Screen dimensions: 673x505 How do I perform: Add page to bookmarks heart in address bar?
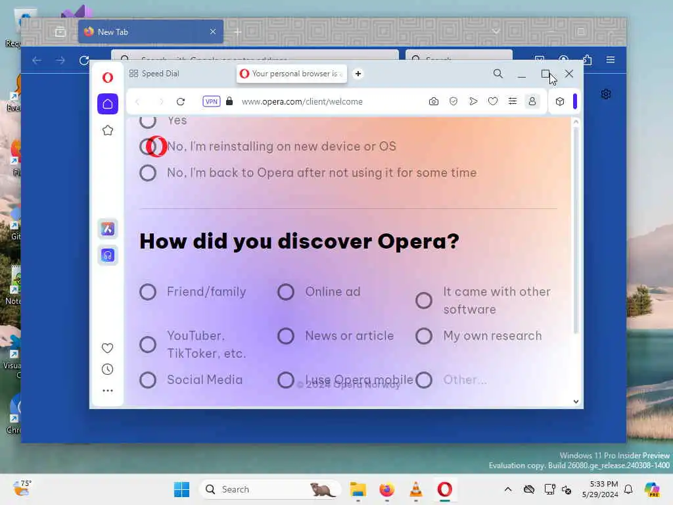[493, 102]
